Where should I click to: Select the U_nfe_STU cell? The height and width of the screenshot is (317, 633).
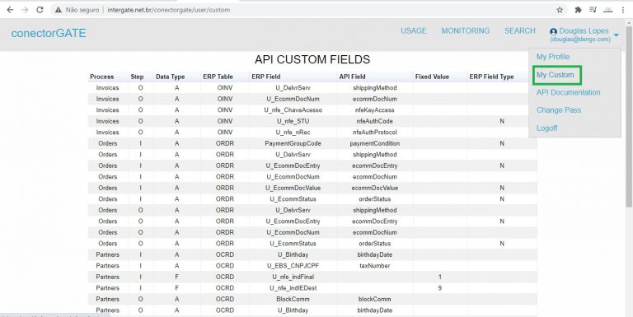point(293,121)
